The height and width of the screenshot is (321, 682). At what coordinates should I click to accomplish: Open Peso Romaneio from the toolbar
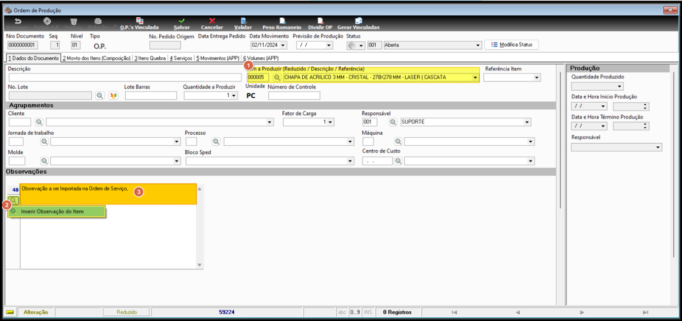281,24
